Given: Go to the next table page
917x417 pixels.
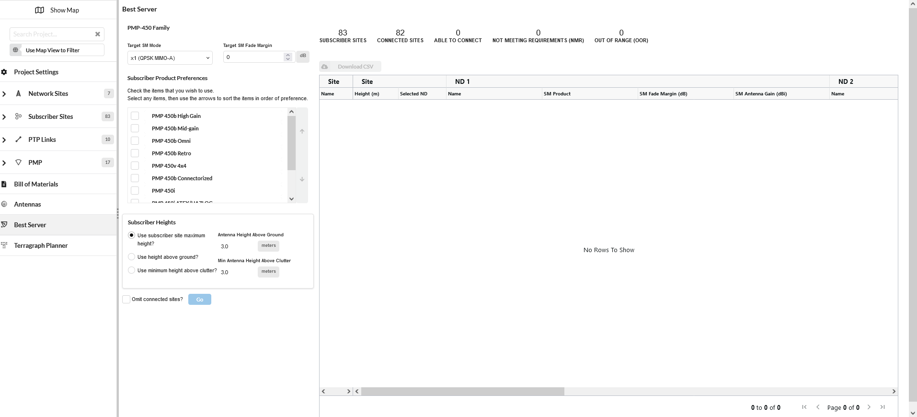Looking at the screenshot, I should 869,407.
